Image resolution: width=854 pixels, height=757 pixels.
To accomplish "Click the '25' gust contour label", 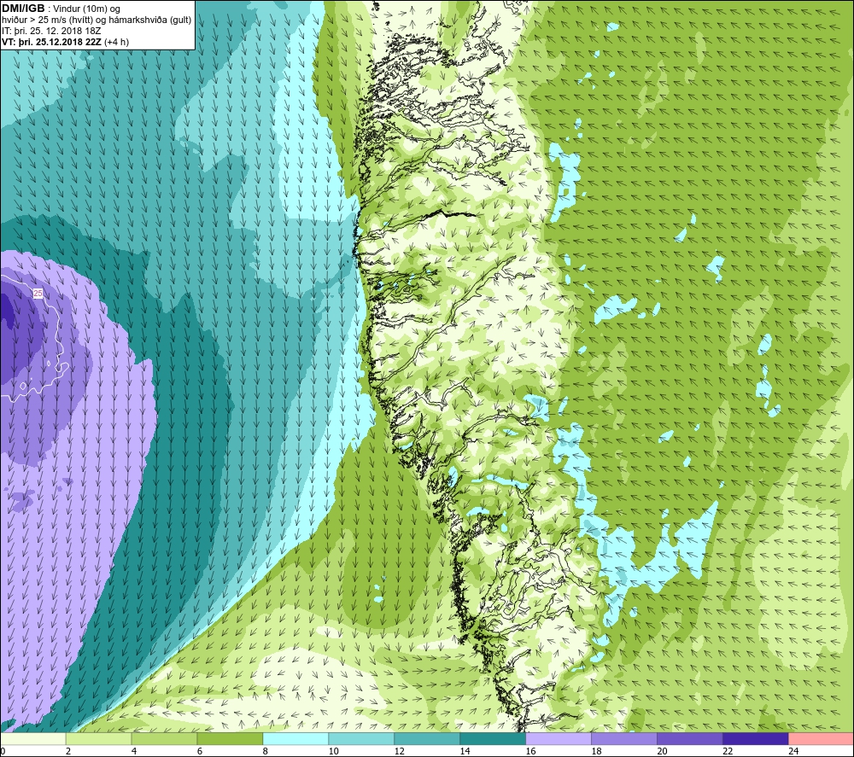I will click(x=38, y=294).
